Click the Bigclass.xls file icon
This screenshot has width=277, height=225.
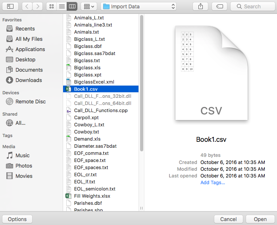point(69,68)
